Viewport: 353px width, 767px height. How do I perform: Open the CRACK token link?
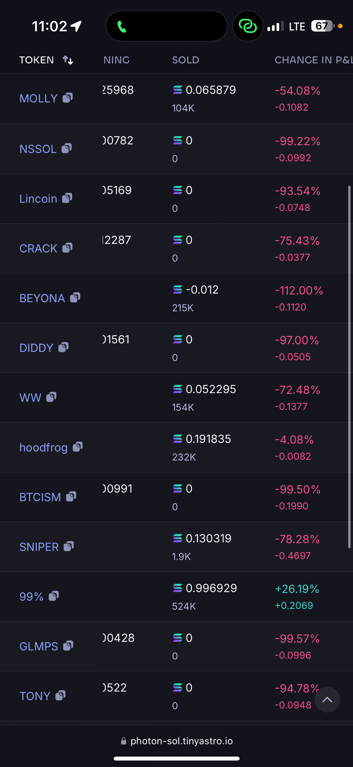(38, 248)
